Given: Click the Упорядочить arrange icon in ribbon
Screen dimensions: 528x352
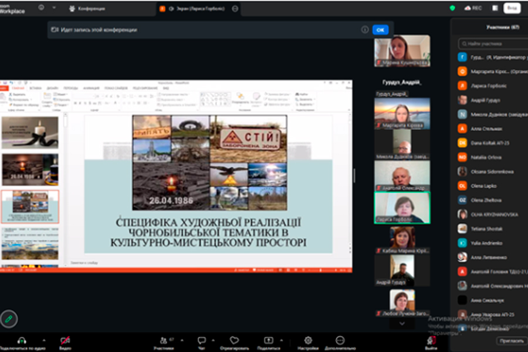Looking at the screenshot, I should tap(240, 98).
